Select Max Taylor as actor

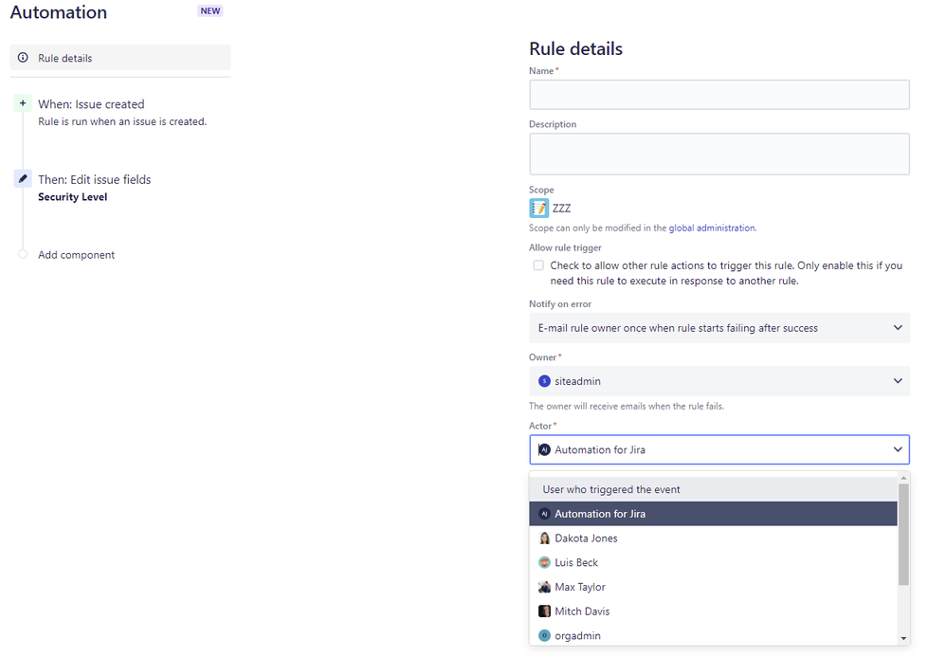pos(713,587)
